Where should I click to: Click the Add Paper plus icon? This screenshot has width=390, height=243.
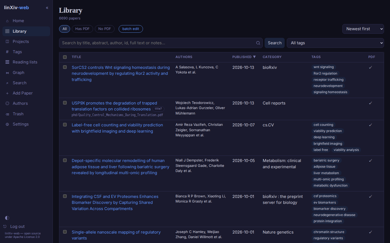click(7, 93)
